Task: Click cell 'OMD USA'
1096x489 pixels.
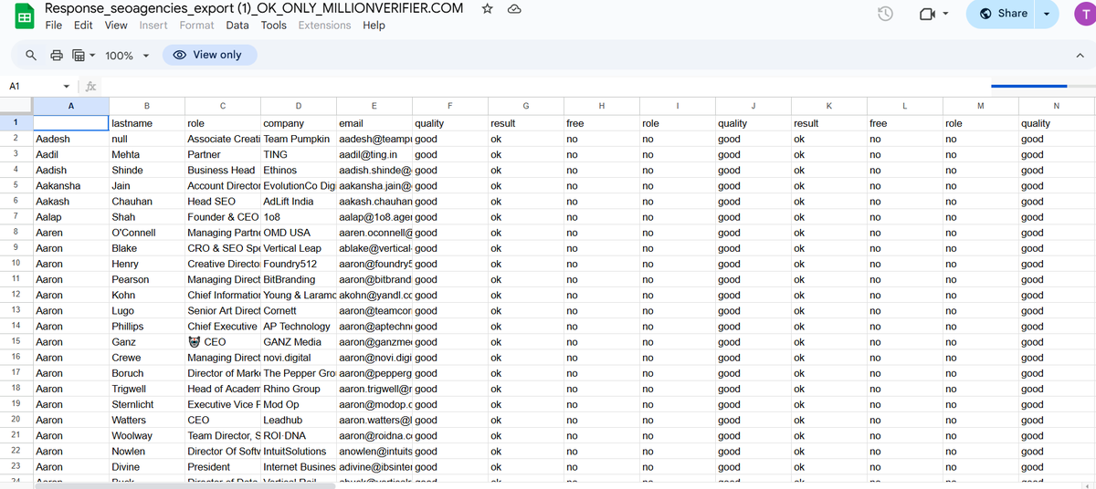Action: click(298, 233)
